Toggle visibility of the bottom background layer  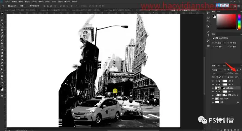[x=213, y=102]
